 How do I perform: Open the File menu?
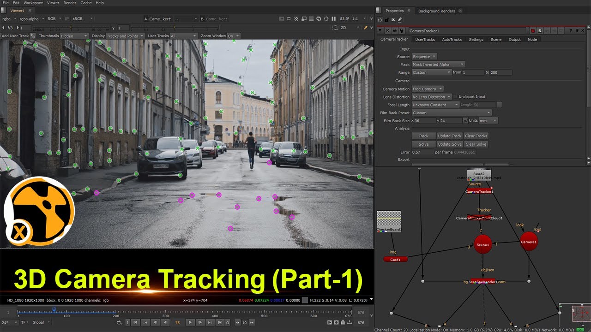pos(6,3)
